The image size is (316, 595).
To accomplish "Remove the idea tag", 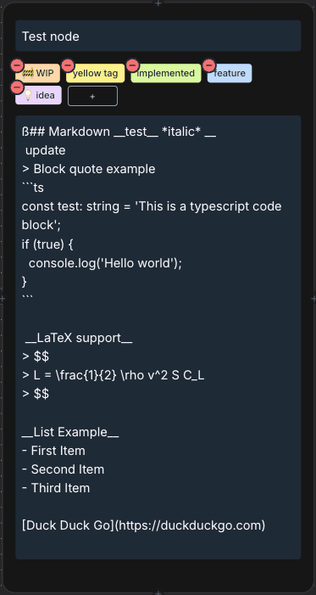I will coord(17,87).
